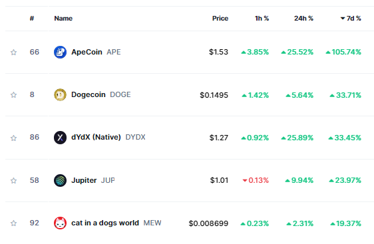The height and width of the screenshot is (244, 374).
Task: Star the MEW row for watchlist
Action: pos(13,223)
